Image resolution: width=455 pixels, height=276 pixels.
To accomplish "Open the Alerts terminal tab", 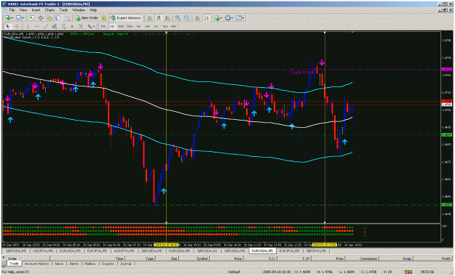I will coord(74,264).
